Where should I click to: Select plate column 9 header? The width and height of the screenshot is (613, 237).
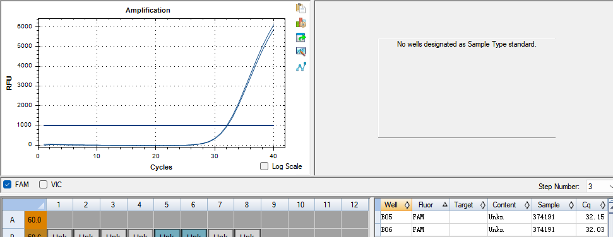(275, 205)
